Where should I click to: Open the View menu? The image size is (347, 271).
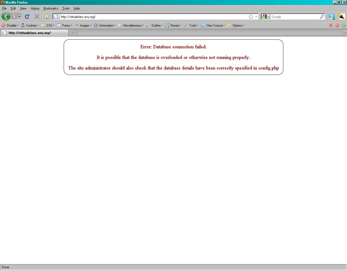pyautogui.click(x=23, y=8)
